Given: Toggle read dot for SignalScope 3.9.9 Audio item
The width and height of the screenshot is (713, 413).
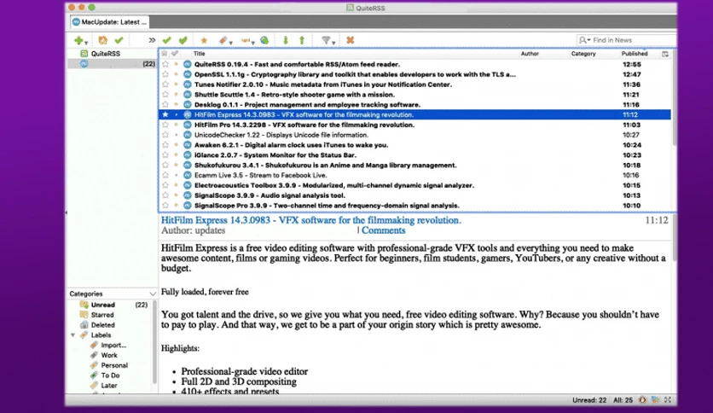Looking at the screenshot, I should point(177,195).
